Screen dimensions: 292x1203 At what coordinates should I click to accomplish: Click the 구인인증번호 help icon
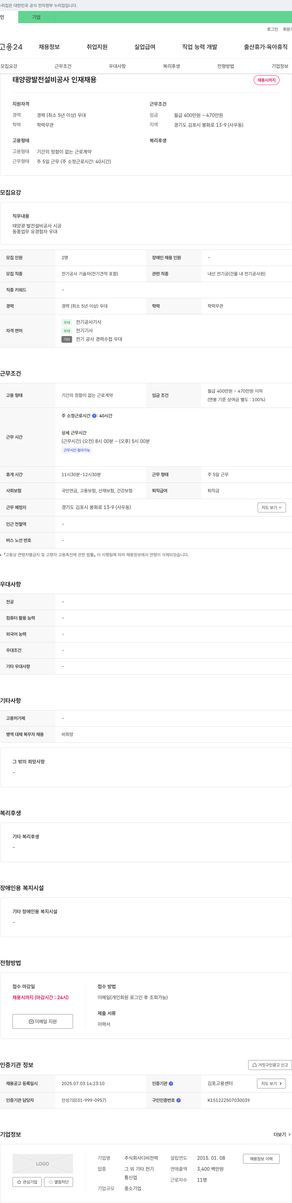(178, 1100)
